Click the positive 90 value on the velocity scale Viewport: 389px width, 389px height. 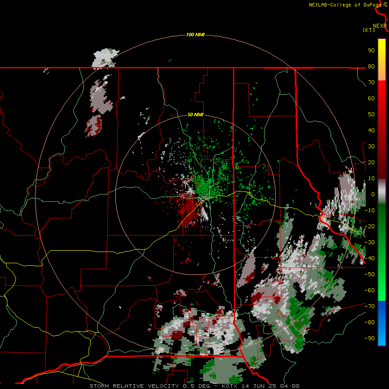click(x=371, y=51)
